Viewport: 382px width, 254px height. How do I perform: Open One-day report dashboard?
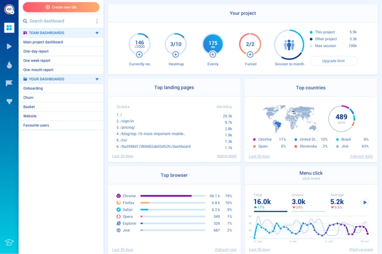pyautogui.click(x=61, y=51)
